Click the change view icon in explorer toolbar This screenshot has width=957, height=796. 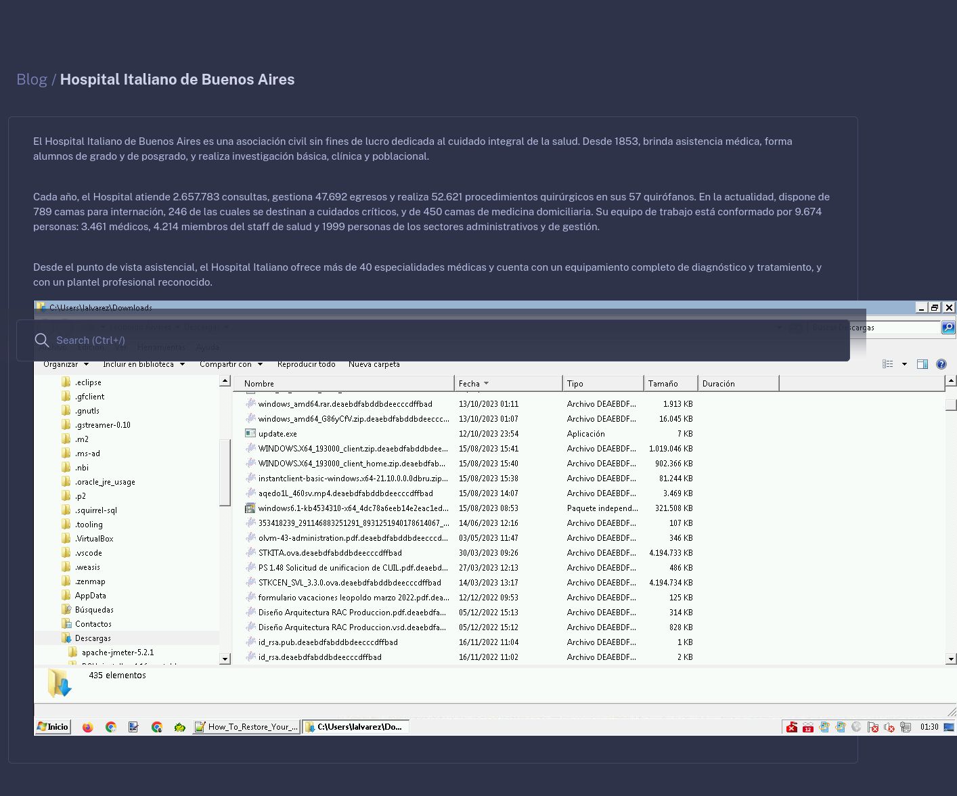[888, 364]
